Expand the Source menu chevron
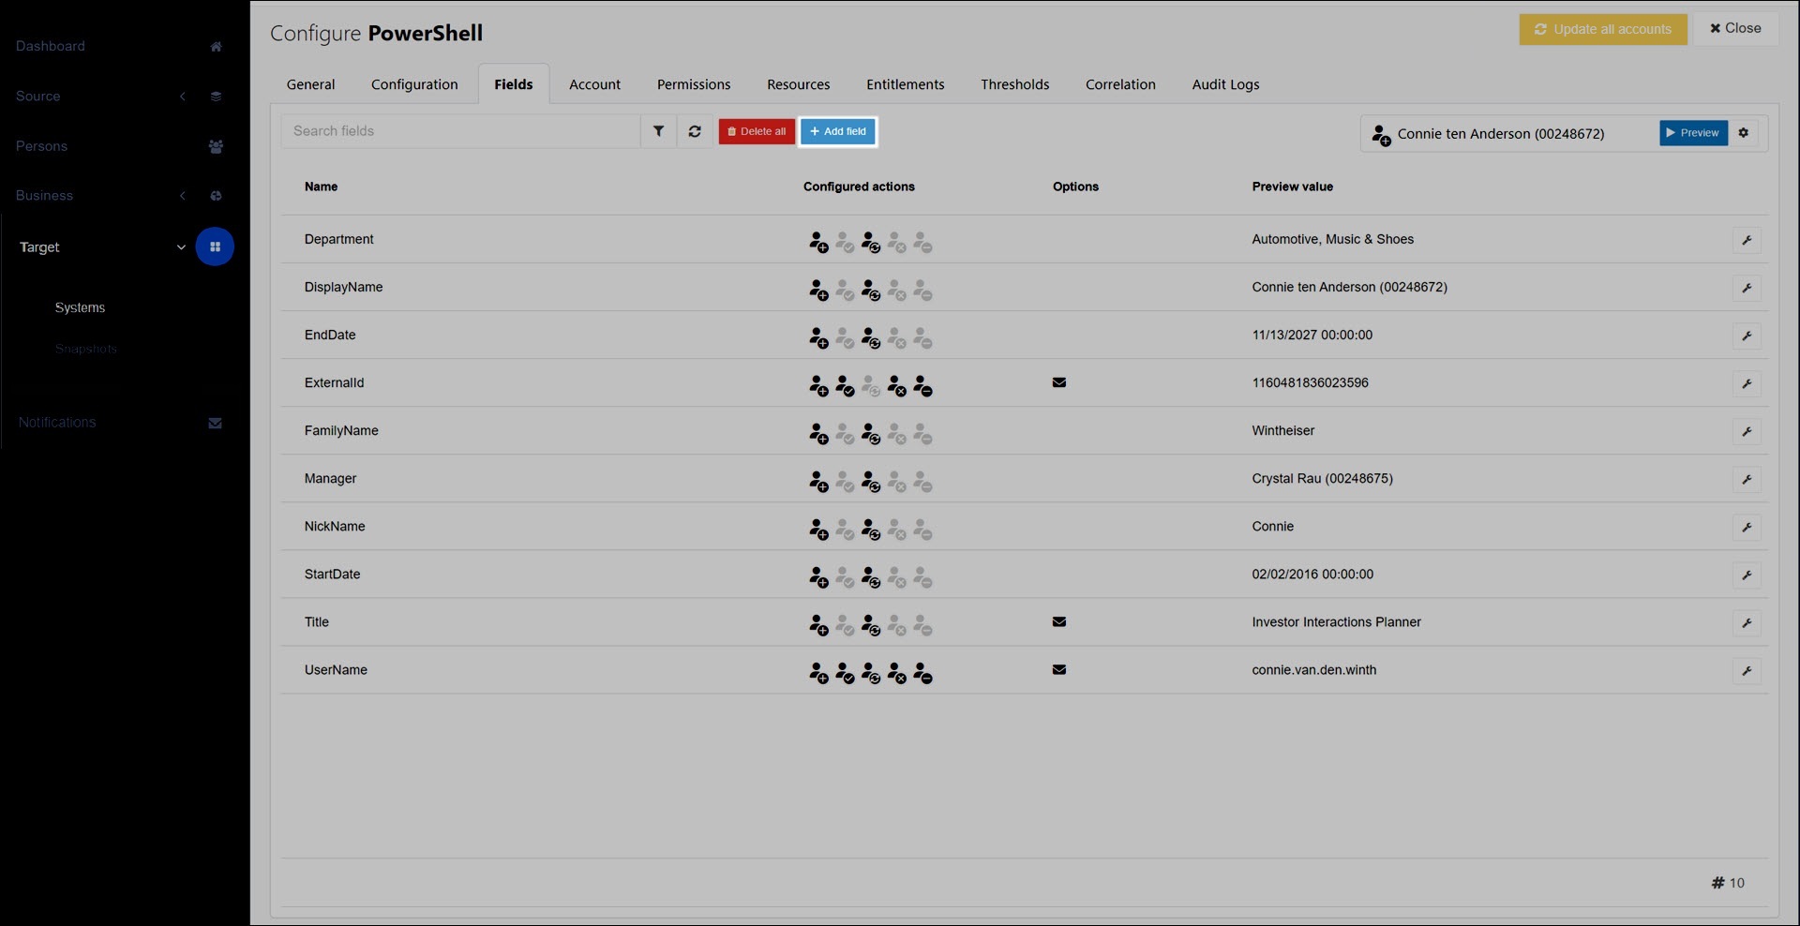The image size is (1800, 926). (x=183, y=97)
